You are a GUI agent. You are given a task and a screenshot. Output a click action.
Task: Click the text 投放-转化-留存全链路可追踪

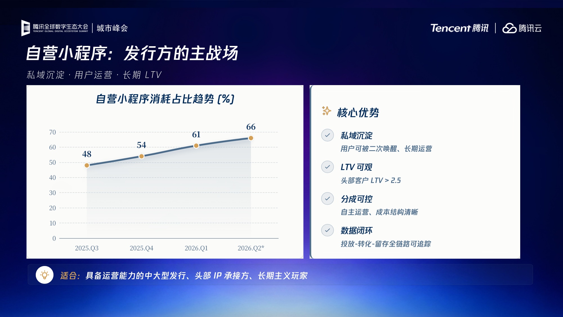pos(386,244)
